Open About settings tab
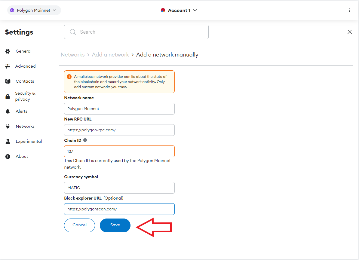Image resolution: width=359 pixels, height=260 pixels. click(22, 156)
